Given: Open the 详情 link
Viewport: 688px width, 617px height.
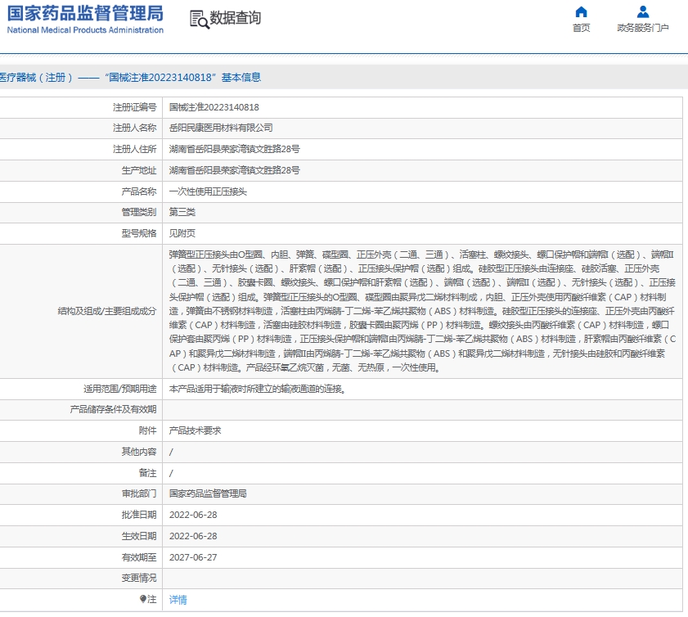Looking at the screenshot, I should (178, 600).
